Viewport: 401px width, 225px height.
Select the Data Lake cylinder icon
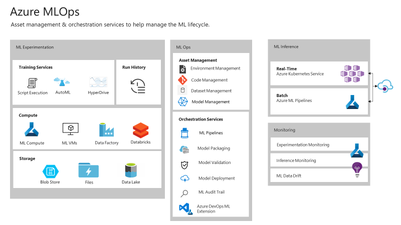point(131,170)
